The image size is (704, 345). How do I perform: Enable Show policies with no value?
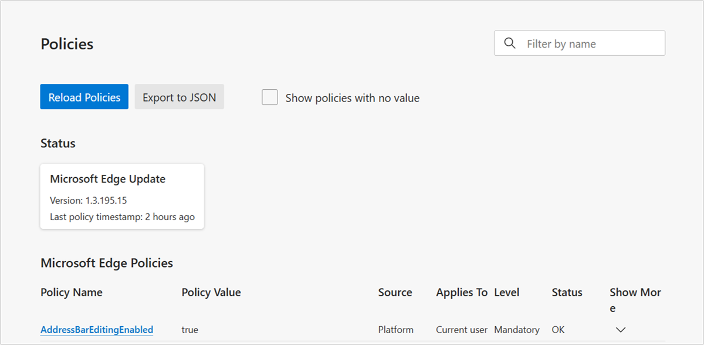pyautogui.click(x=269, y=97)
